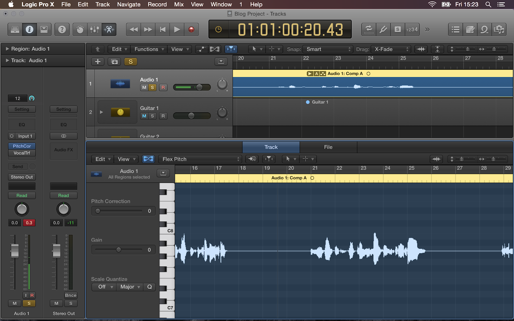The image size is (514, 321).
Task: Open Spotlight search in the menu bar
Action: pos(488,4)
